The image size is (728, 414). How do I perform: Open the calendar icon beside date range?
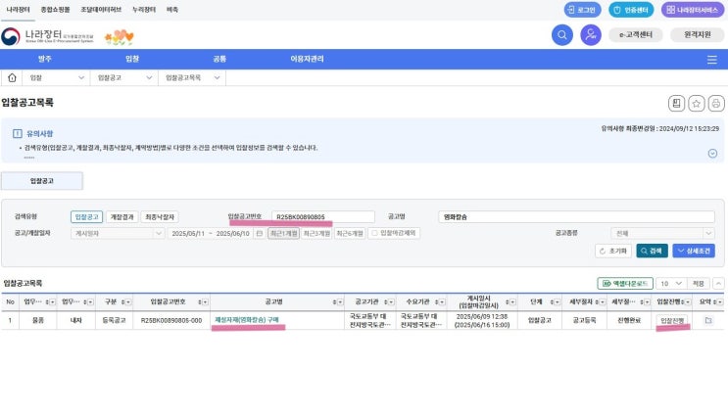click(x=259, y=234)
